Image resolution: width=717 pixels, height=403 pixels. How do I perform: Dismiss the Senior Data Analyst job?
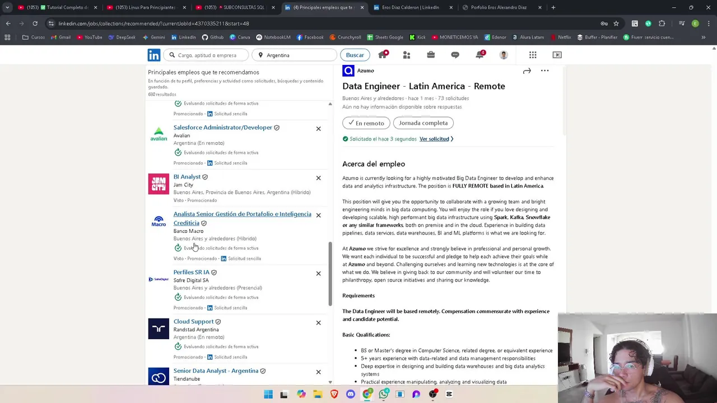[318, 372]
